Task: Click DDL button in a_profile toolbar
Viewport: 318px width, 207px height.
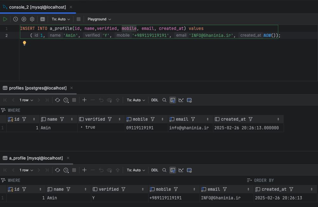Action: [155, 170]
